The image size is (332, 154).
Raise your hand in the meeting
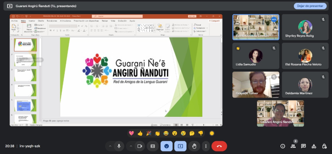tap(194, 146)
